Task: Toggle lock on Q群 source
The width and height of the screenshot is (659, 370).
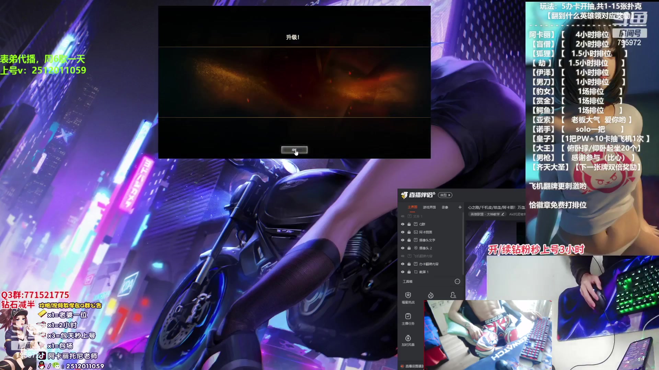Action: pyautogui.click(x=409, y=224)
